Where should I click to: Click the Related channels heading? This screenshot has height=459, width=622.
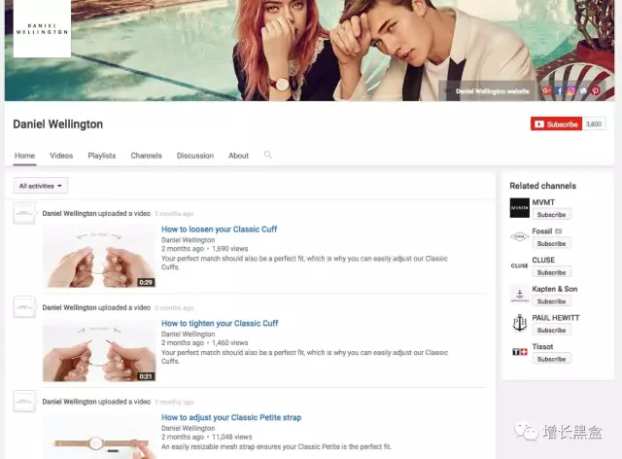click(x=542, y=186)
